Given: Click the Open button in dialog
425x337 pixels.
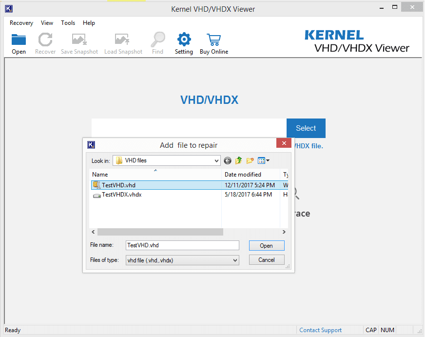Looking at the screenshot, I should point(267,246).
